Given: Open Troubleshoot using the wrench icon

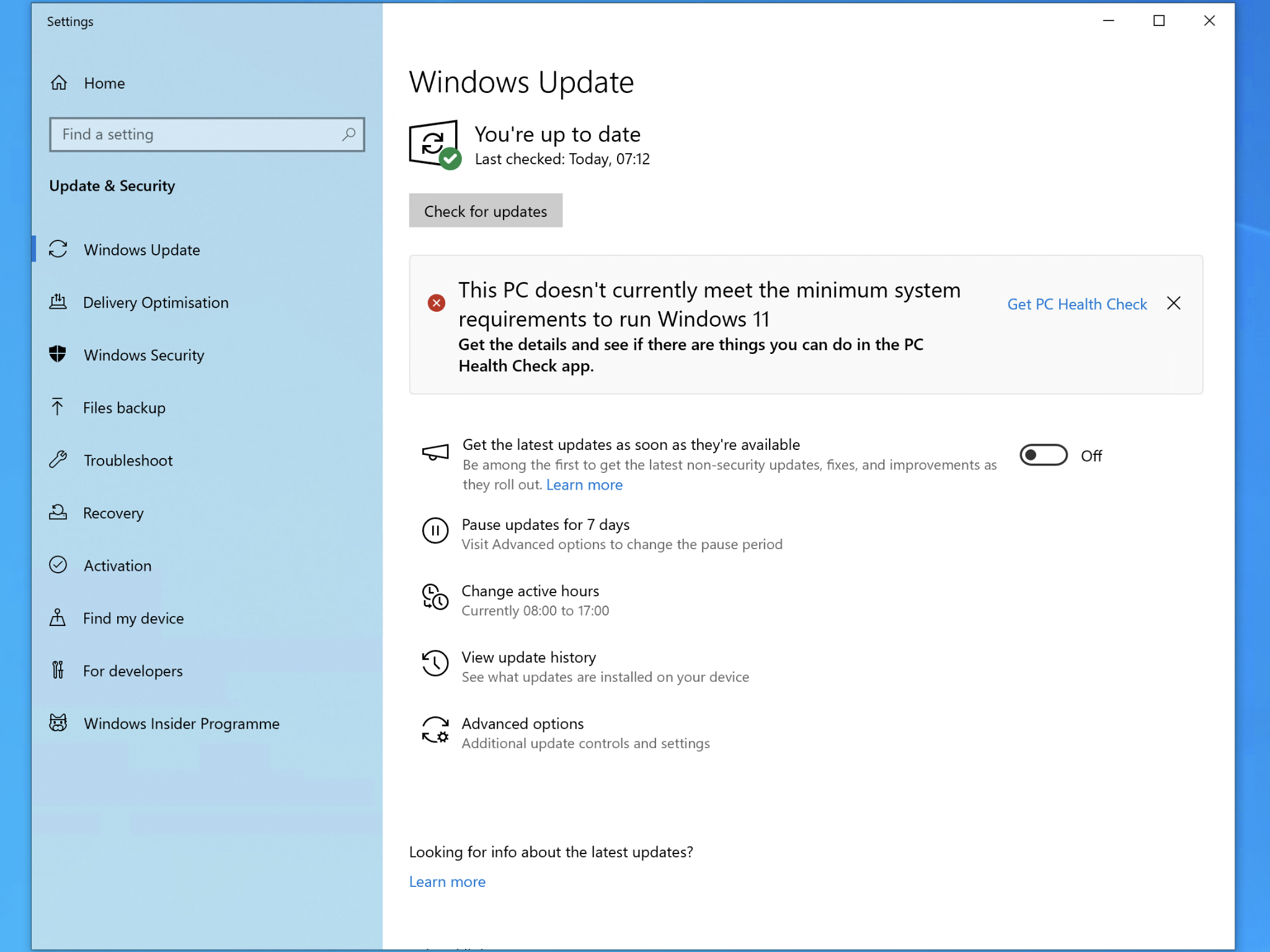Looking at the screenshot, I should tap(58, 460).
